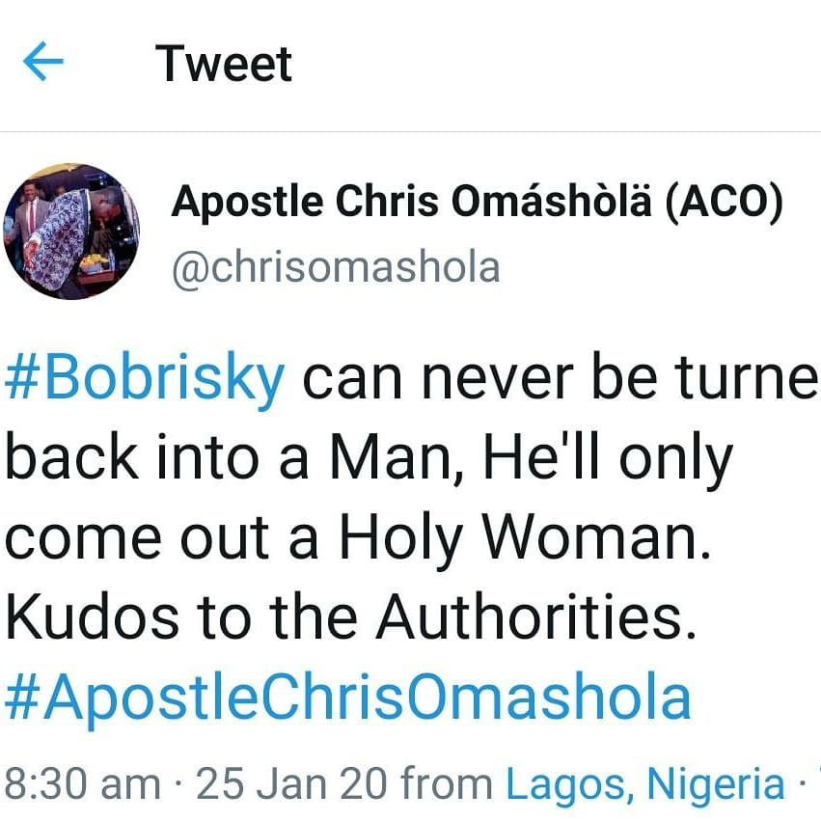This screenshot has height=821, width=821.
Task: Select the Lagos, Nigeria location link
Action: click(x=645, y=783)
